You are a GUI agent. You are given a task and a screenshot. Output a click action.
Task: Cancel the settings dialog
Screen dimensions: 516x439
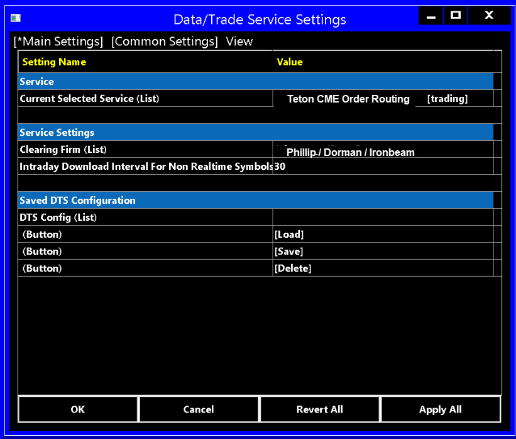point(199,409)
